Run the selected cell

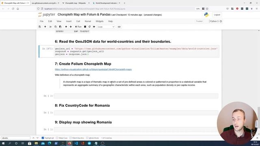[78, 27]
